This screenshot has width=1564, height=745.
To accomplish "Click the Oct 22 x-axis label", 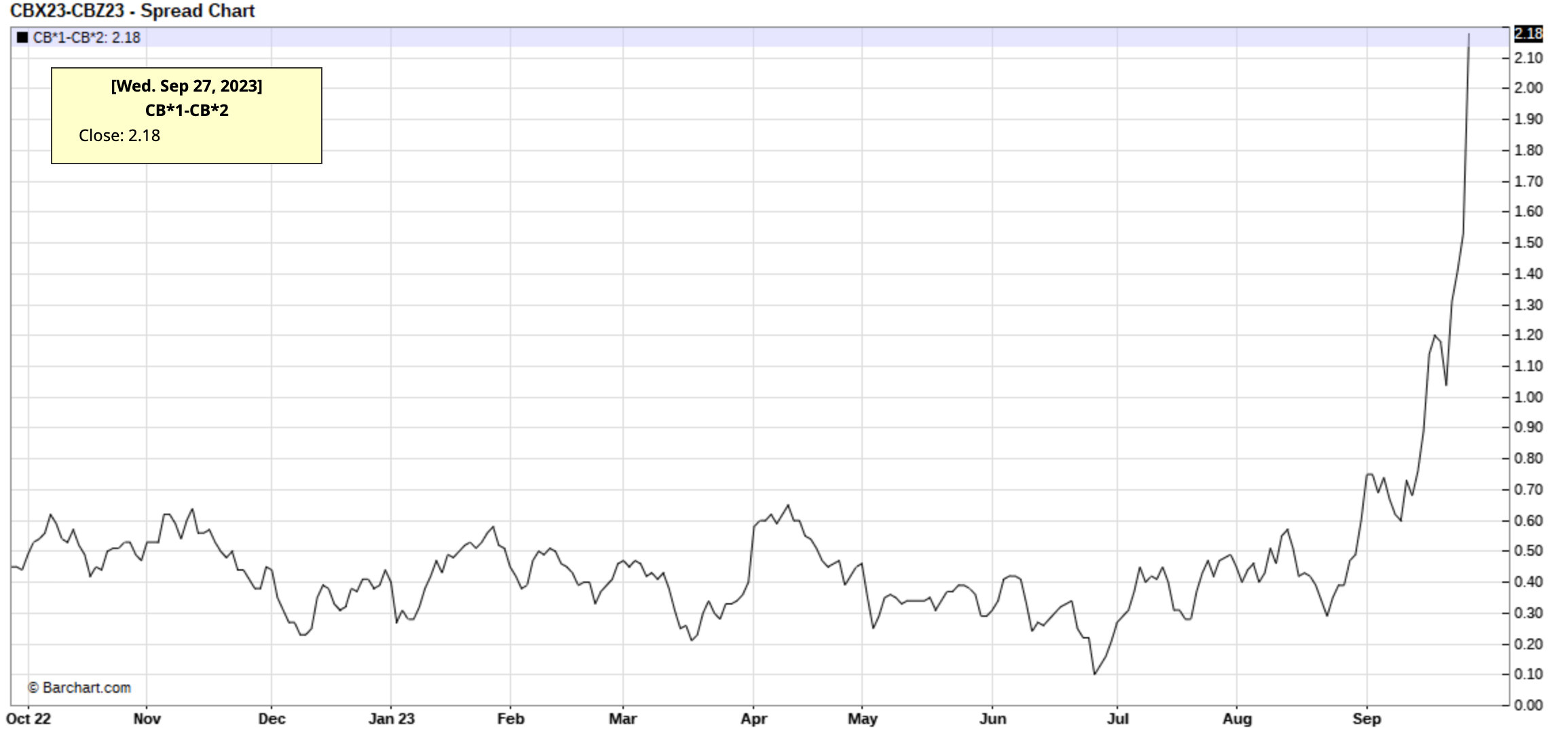I will tap(29, 719).
